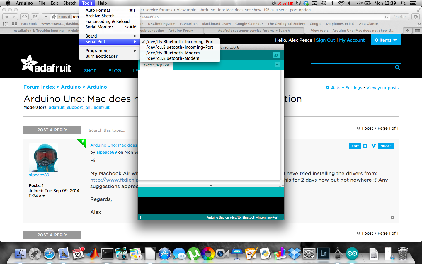Viewport: 422px width, 264px height.
Task: Open the Notification Center list icon
Action: point(413,3)
